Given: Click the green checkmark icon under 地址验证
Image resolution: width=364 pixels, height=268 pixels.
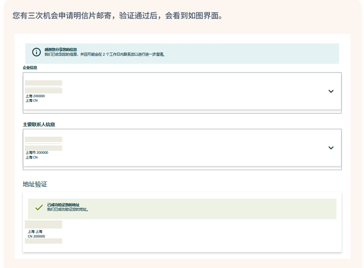Looking at the screenshot, I should pos(39,208).
